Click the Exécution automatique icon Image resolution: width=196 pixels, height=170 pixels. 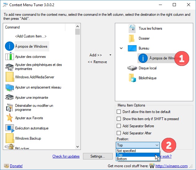click(x=10, y=128)
